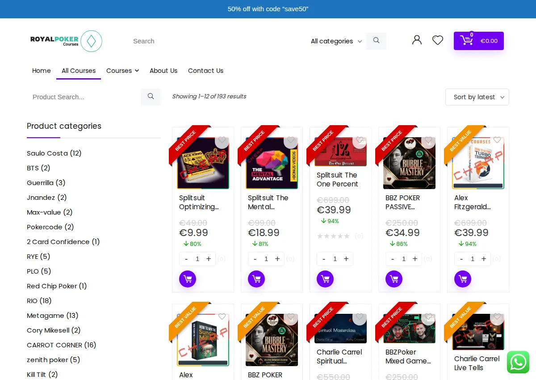Open the user account icon
Image resolution: width=536 pixels, height=380 pixels.
click(417, 40)
